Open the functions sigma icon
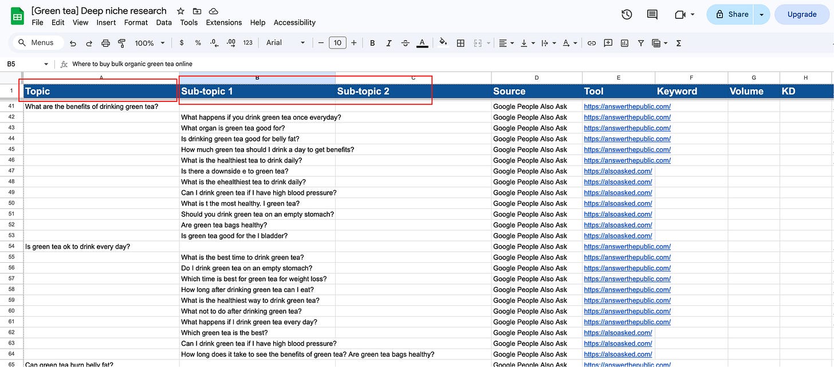Screen dimensions: 834x367 click(x=679, y=43)
